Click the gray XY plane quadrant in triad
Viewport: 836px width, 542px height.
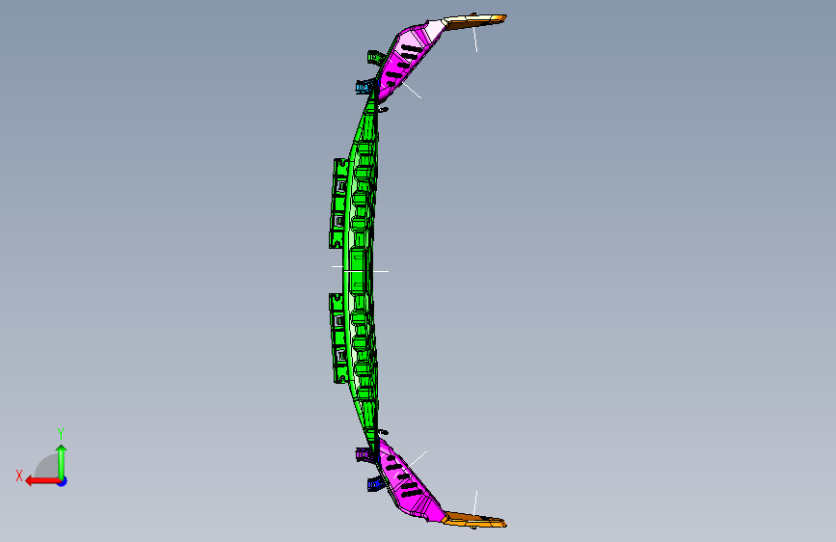point(47,467)
